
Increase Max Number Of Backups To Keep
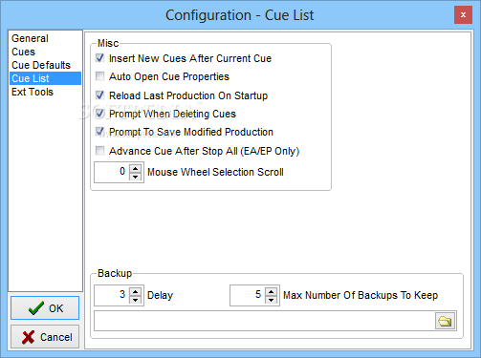coord(272,291)
